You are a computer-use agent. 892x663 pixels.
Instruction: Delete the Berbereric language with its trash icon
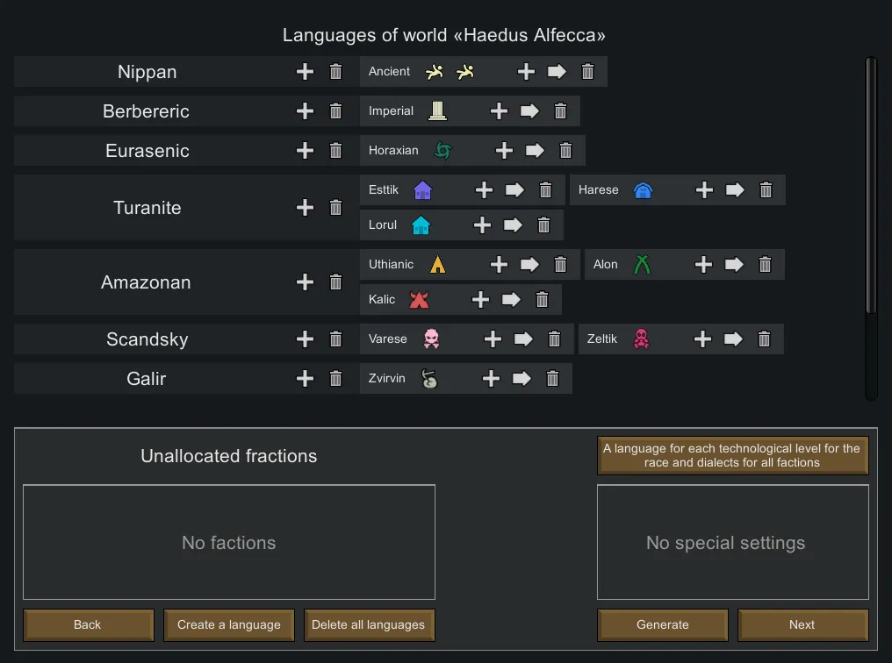pyautogui.click(x=335, y=111)
